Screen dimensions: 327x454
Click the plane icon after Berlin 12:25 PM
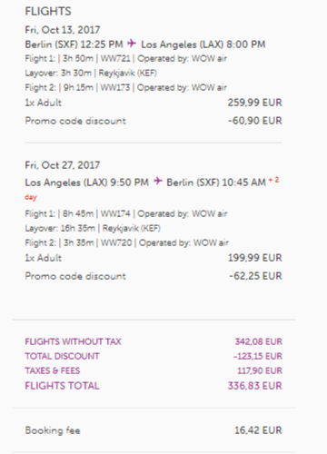point(132,44)
